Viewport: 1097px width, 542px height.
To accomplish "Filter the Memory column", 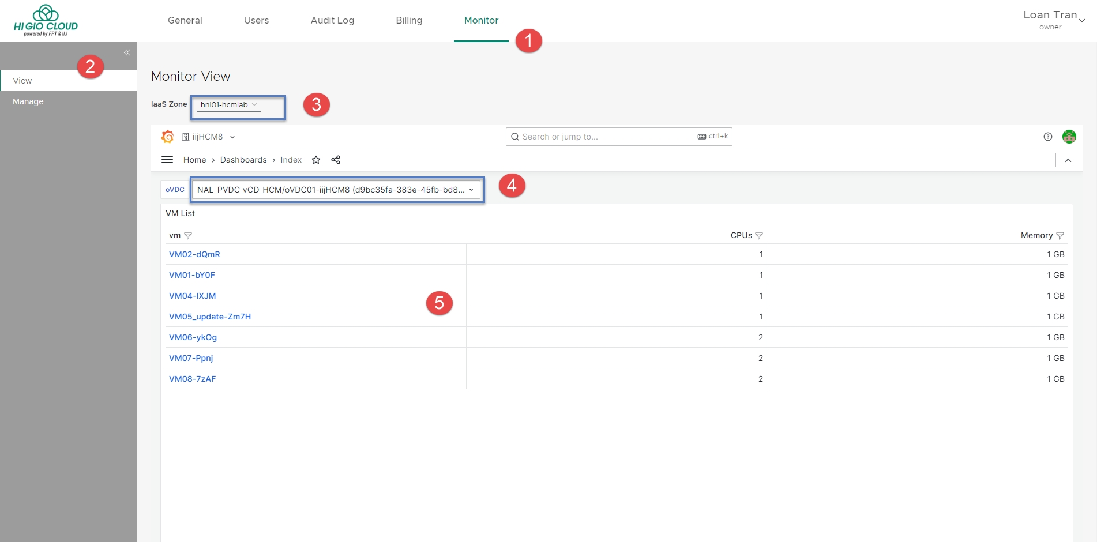I will (x=1060, y=235).
